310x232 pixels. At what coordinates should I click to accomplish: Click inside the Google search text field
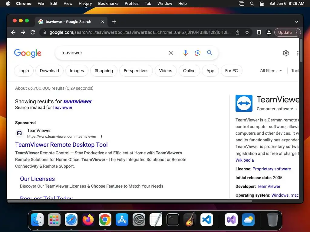point(113,53)
